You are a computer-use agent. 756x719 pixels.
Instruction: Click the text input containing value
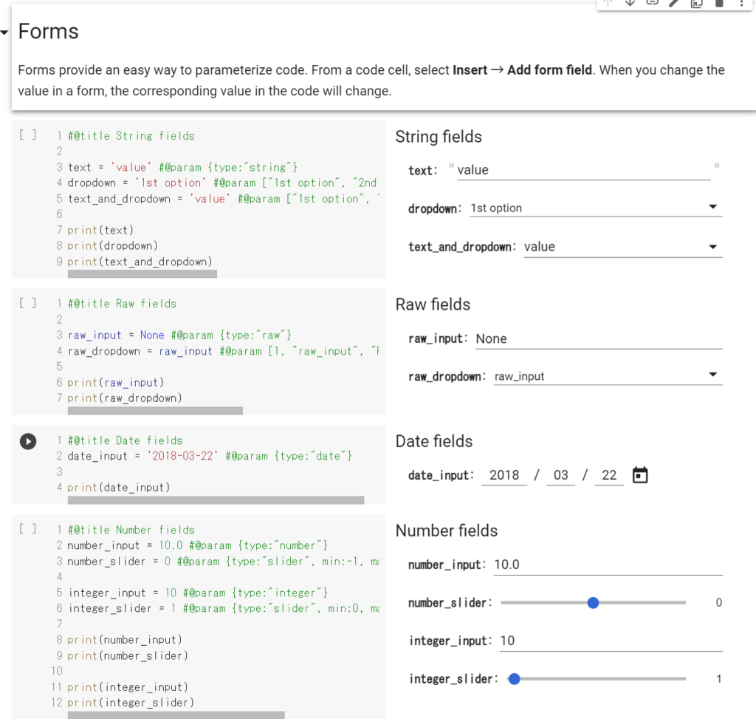click(583, 171)
